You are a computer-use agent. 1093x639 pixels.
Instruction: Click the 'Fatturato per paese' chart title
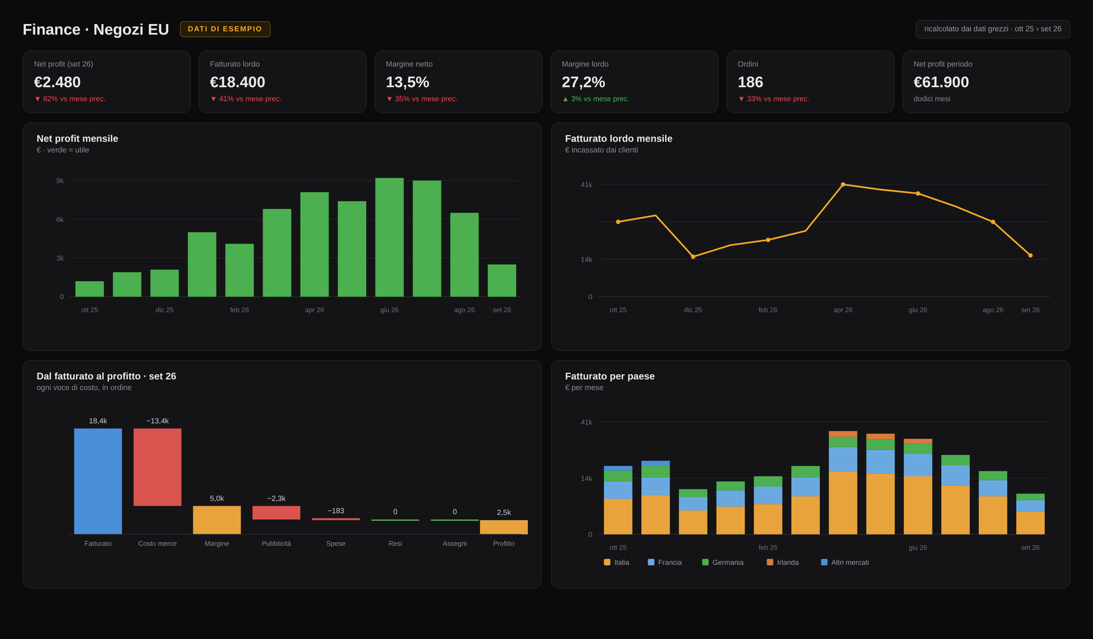(x=610, y=376)
